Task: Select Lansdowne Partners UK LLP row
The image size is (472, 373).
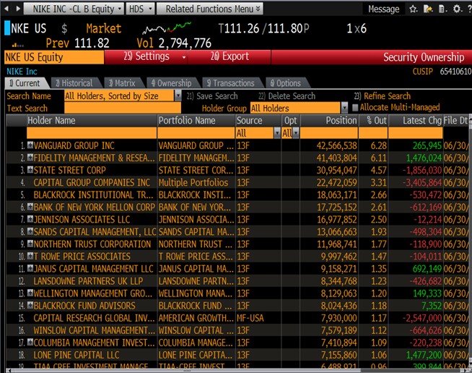Action: point(238,281)
